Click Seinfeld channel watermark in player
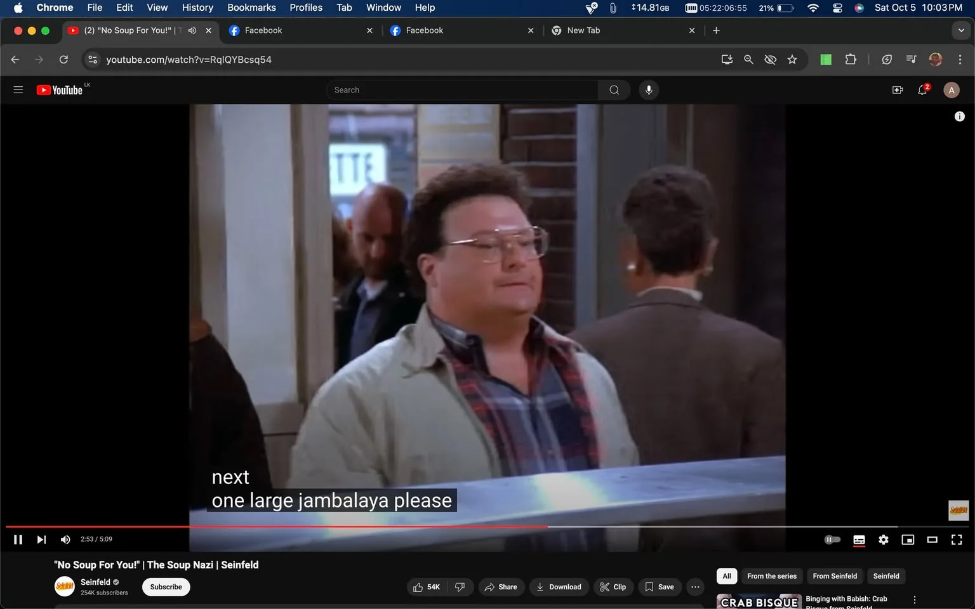975x609 pixels. [958, 510]
